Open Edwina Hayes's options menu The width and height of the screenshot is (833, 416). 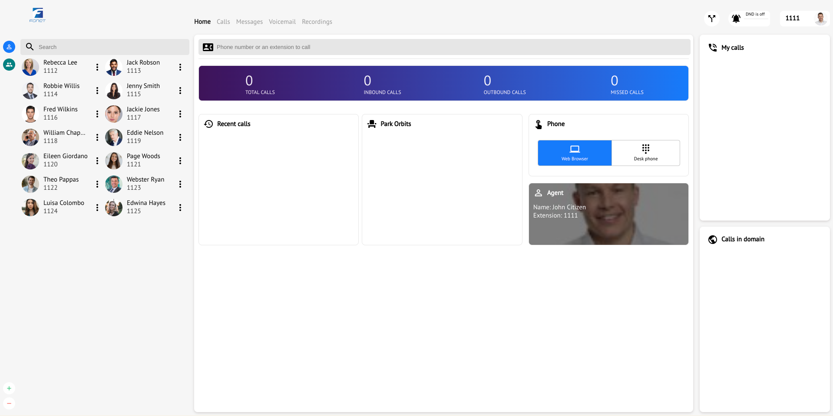[180, 208]
